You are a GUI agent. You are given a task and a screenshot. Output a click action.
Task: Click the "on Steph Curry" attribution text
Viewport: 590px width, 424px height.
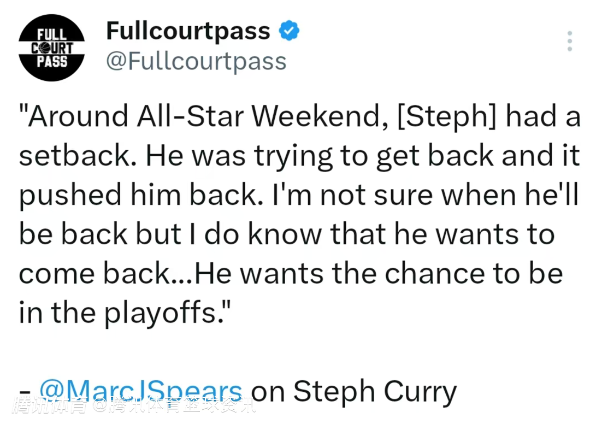[x=354, y=391]
